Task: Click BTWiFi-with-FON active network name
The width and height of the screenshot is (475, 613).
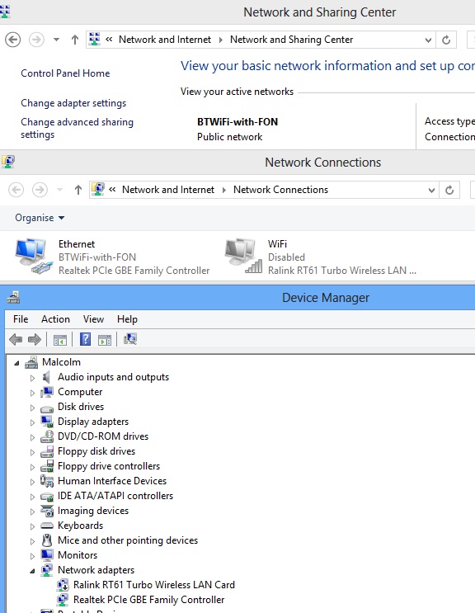Action: point(237,122)
